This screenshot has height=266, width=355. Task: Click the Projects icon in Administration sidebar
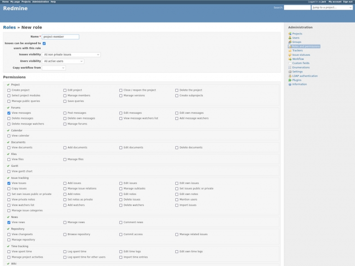point(290,34)
